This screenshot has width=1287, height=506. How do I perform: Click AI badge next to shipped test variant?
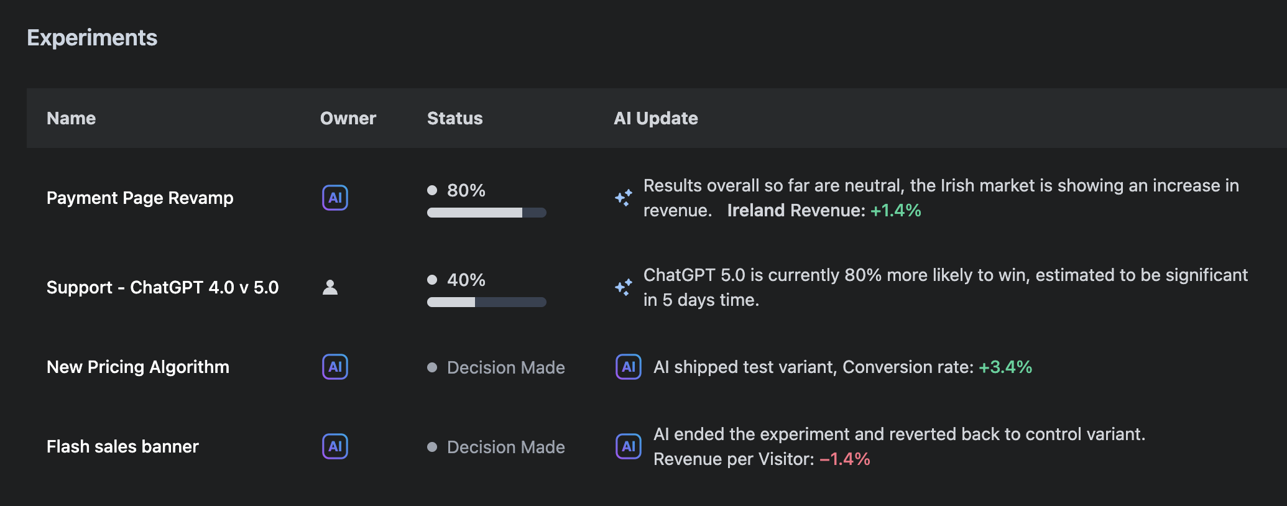pos(628,367)
